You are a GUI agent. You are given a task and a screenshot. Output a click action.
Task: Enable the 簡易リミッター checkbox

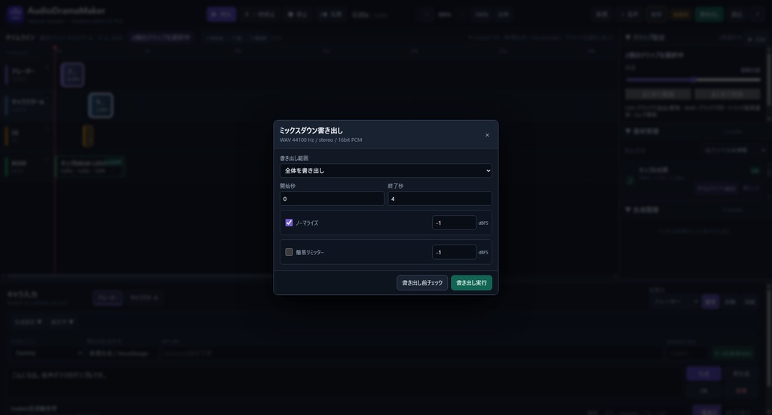pyautogui.click(x=289, y=252)
